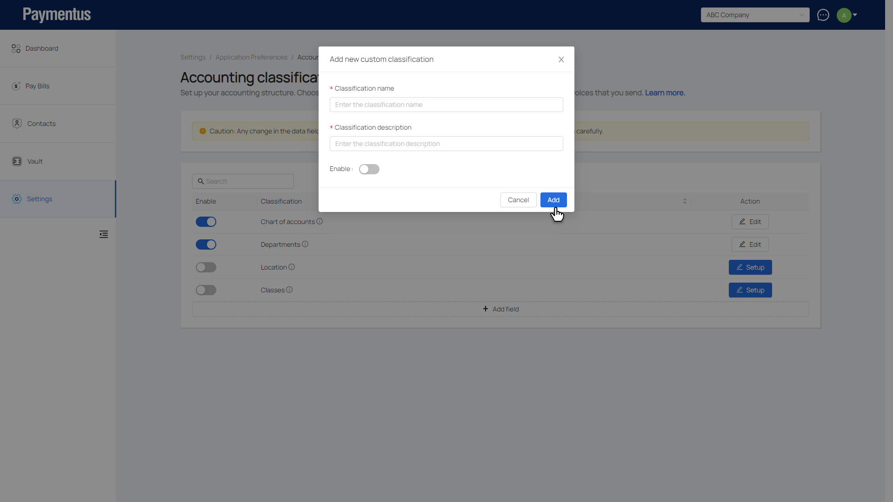Open the Learn more link
This screenshot has width=893, height=502.
point(665,93)
